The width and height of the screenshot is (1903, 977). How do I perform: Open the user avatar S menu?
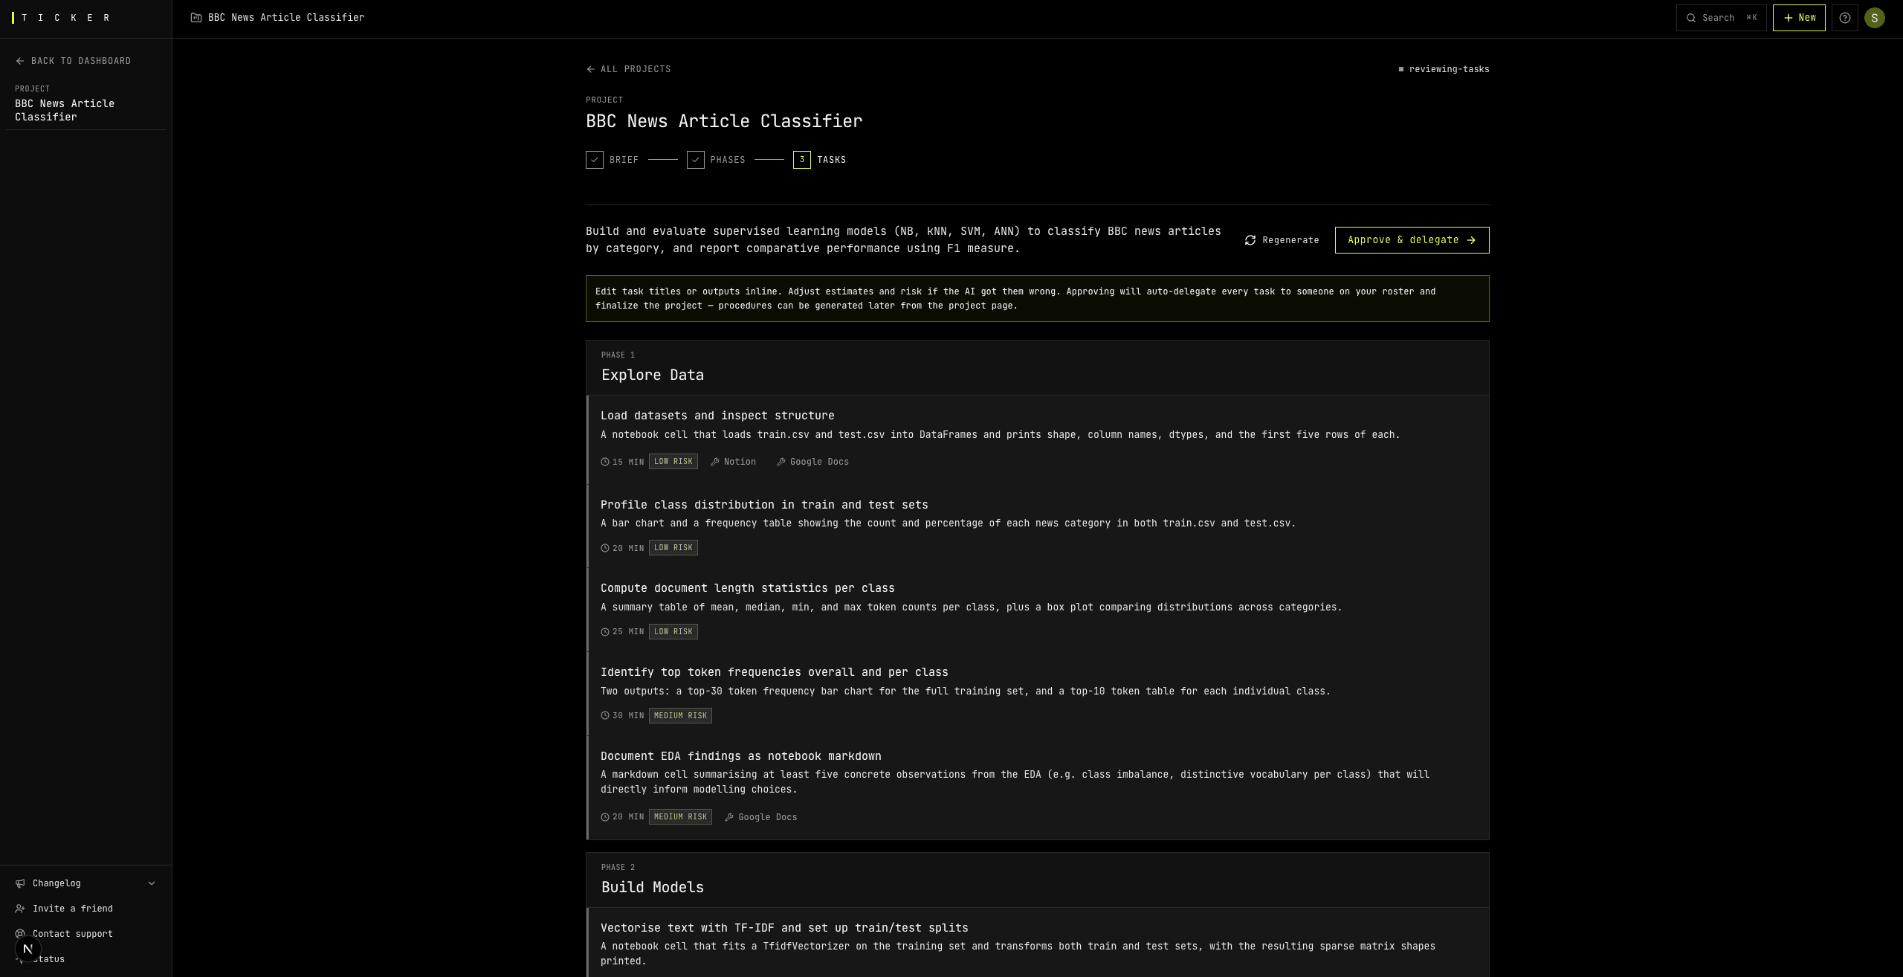(x=1874, y=18)
